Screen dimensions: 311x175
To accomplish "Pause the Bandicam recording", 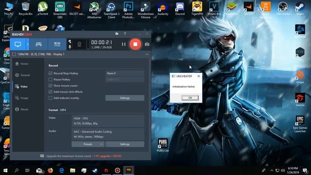I will [123, 44].
